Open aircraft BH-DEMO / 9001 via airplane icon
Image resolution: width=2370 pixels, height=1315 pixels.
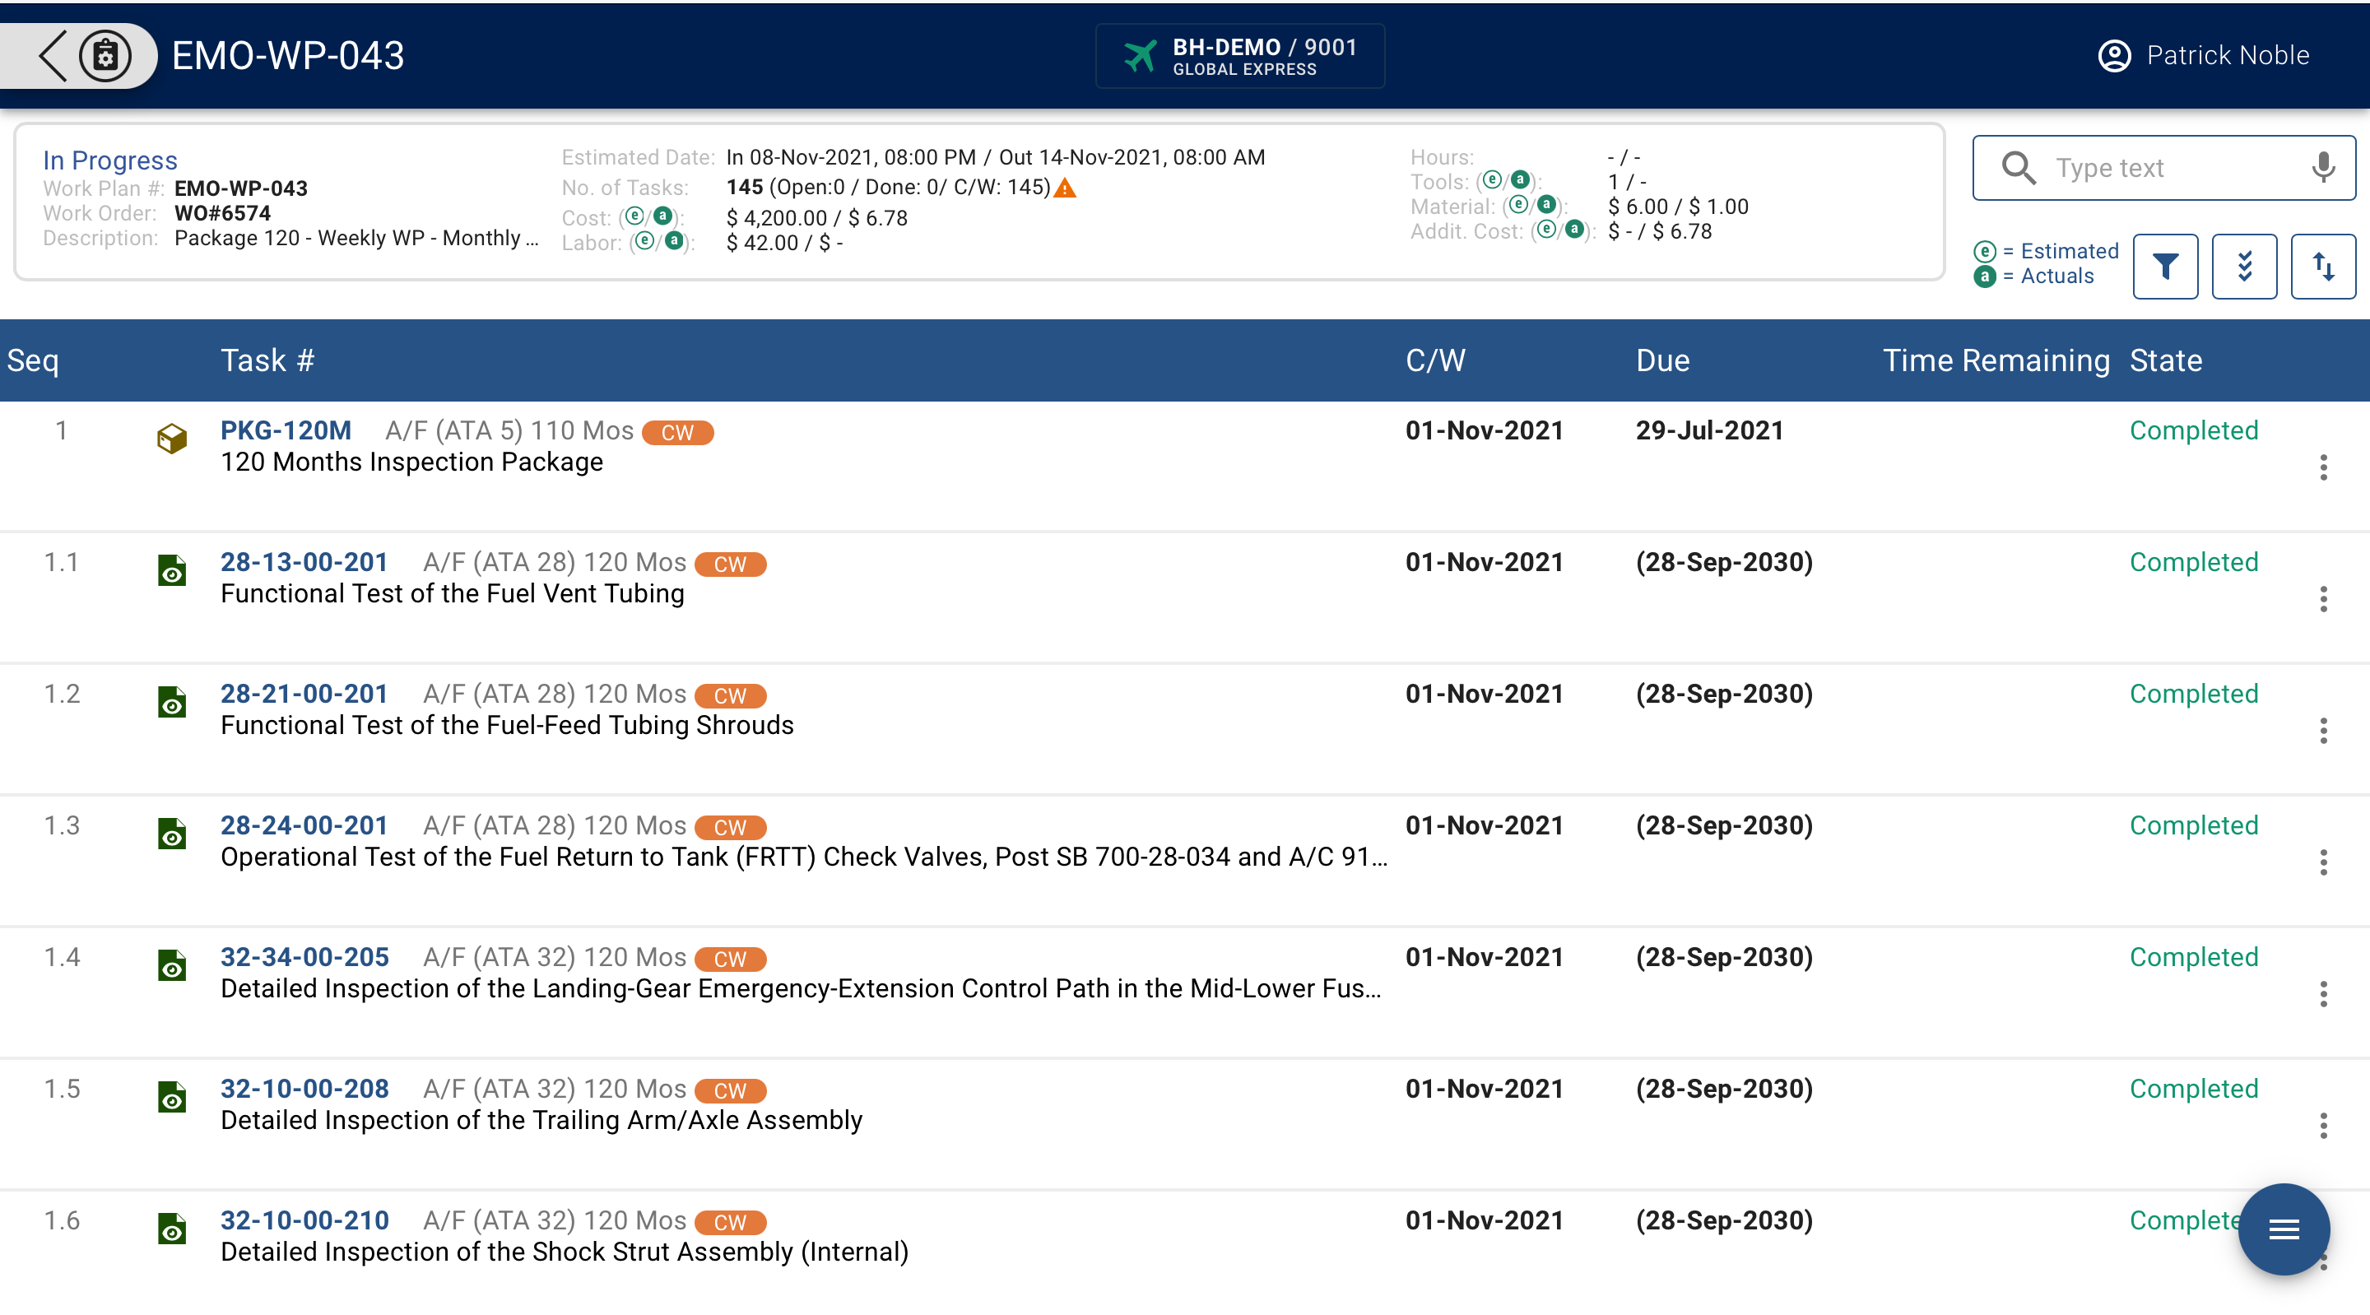pos(1141,55)
